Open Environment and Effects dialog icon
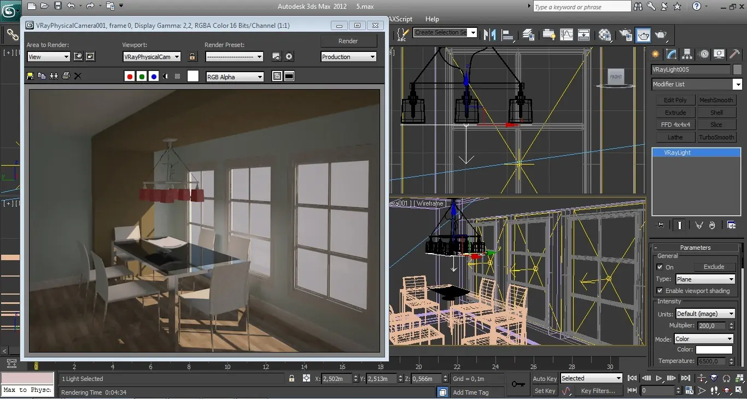Viewport: 747px width, 399px height. pos(289,56)
